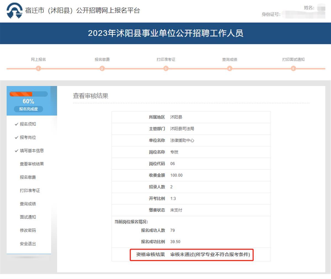Open 面试通知 from the sidebar
The image size is (331, 279).
tap(28, 217)
